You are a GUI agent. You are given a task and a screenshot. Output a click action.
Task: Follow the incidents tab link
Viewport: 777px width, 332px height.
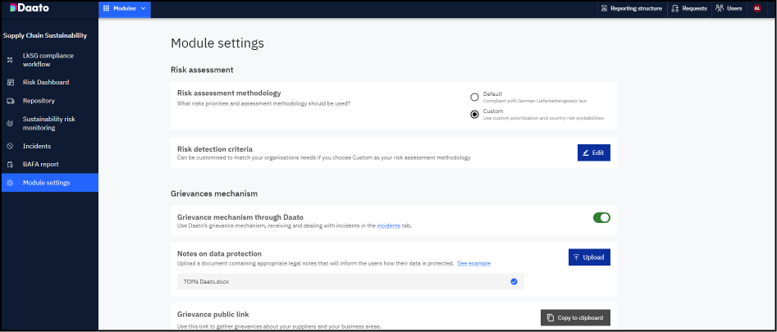[x=389, y=225]
